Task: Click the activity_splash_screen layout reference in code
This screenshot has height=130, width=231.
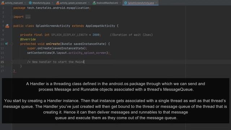Action: pyautogui.click(x=87, y=53)
